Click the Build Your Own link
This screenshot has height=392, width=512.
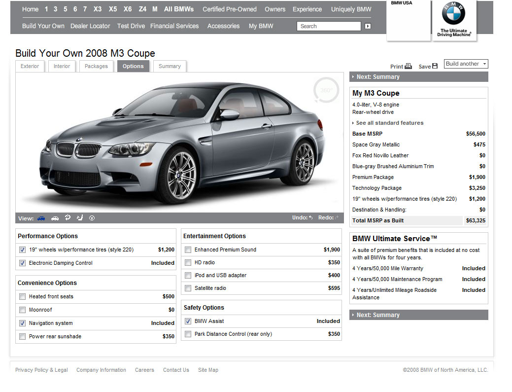click(x=43, y=26)
